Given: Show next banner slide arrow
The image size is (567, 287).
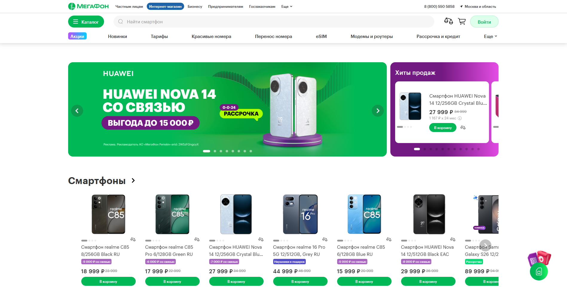Looking at the screenshot, I should (x=378, y=111).
